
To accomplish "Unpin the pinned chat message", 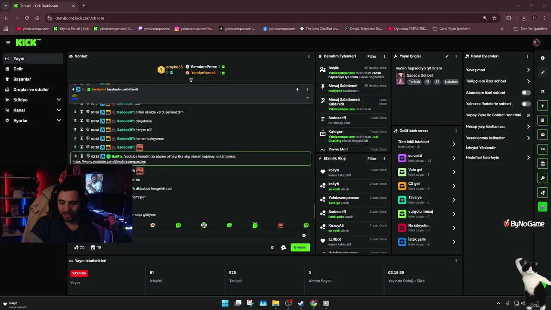I will click(x=297, y=90).
